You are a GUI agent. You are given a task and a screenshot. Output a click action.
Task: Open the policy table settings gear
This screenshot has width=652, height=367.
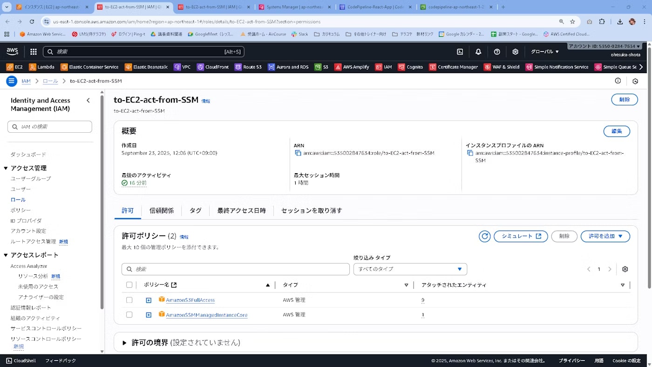click(x=625, y=269)
